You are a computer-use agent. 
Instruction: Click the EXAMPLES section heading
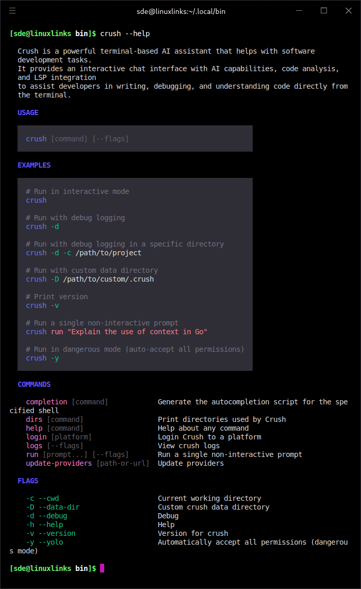pyautogui.click(x=34, y=165)
